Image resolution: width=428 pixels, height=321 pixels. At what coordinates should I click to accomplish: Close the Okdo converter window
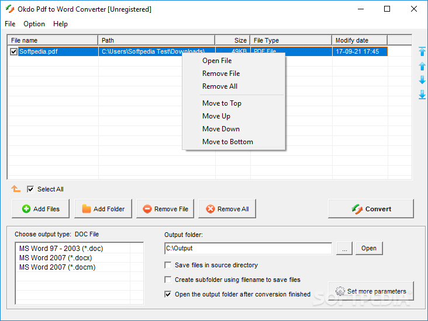[x=414, y=9]
